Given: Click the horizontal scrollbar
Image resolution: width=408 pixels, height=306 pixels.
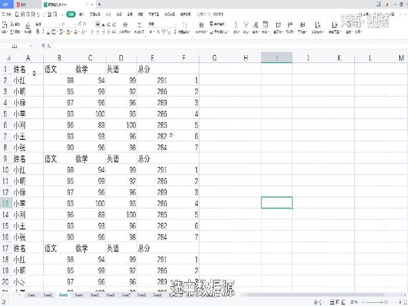Looking at the screenshot, I should (315, 295).
